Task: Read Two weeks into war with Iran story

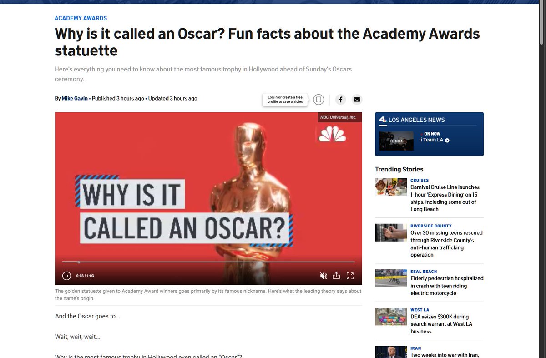Action: [445, 355]
